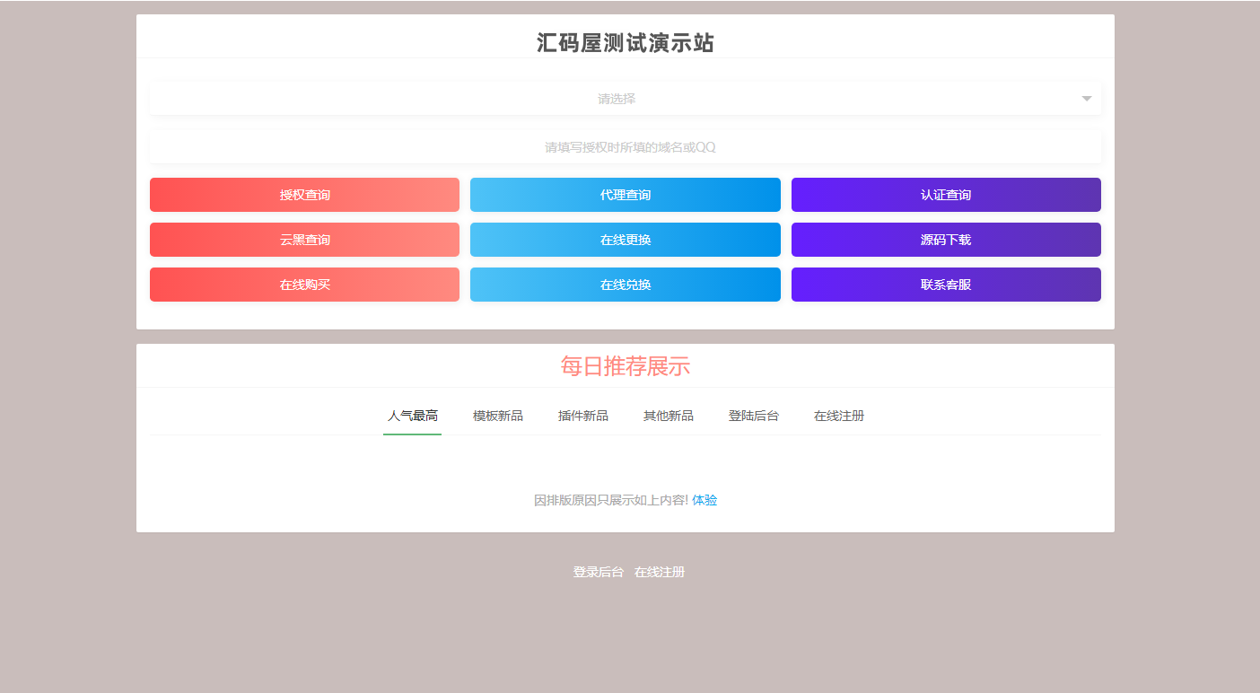Click the 在线更换 button

click(626, 240)
